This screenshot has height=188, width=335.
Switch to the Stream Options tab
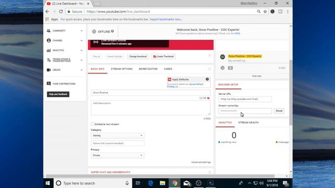coord(121,69)
